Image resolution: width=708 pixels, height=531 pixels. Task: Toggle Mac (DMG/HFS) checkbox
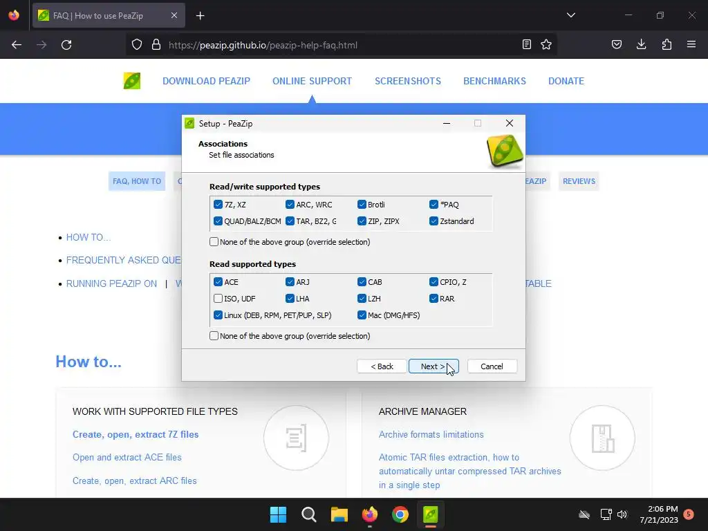362,315
